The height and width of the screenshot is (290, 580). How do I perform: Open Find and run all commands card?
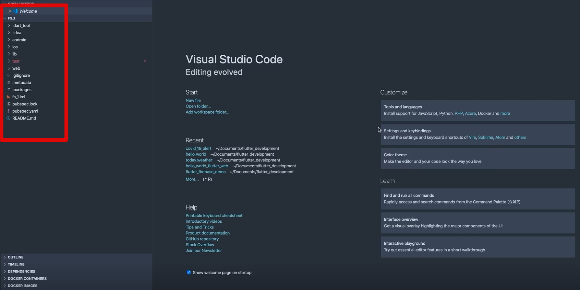[x=477, y=199]
